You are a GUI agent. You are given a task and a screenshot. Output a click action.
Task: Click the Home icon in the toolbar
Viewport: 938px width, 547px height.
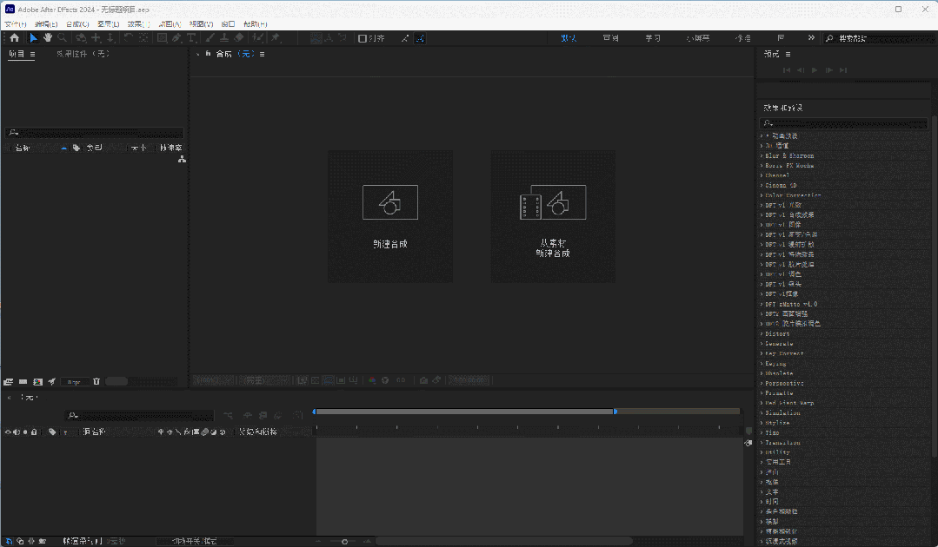coord(15,37)
